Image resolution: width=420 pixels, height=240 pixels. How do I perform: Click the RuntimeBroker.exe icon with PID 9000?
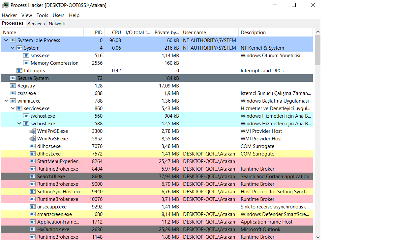[33, 184]
